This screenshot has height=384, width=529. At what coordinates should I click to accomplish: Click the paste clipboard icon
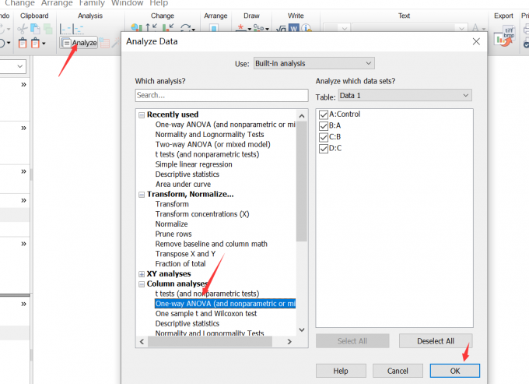(x=25, y=43)
